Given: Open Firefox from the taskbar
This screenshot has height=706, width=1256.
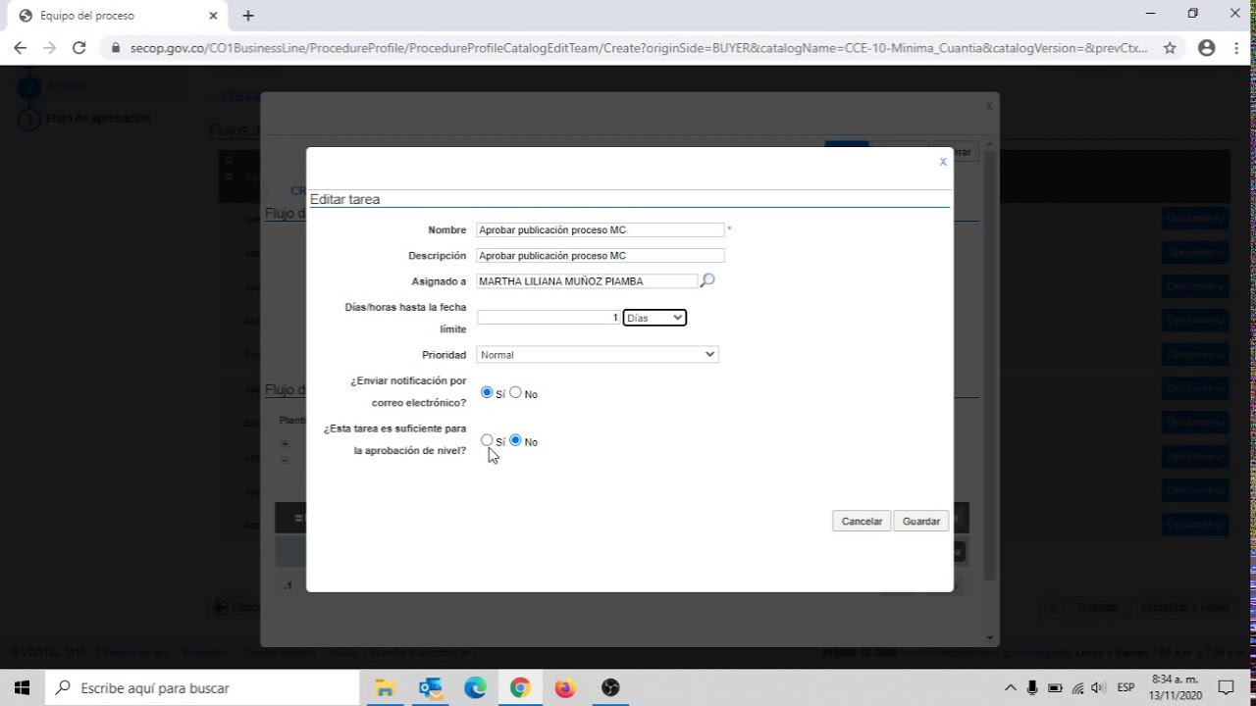Looking at the screenshot, I should 565,687.
